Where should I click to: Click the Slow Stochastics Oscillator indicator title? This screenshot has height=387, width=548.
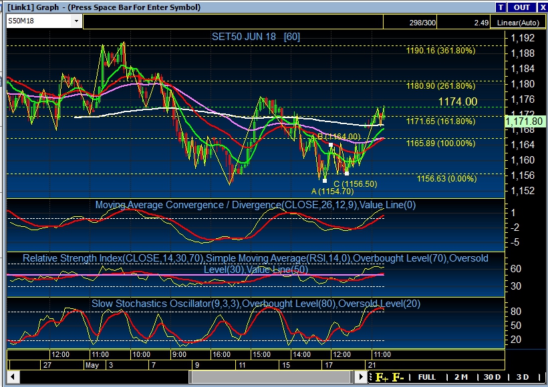click(255, 304)
